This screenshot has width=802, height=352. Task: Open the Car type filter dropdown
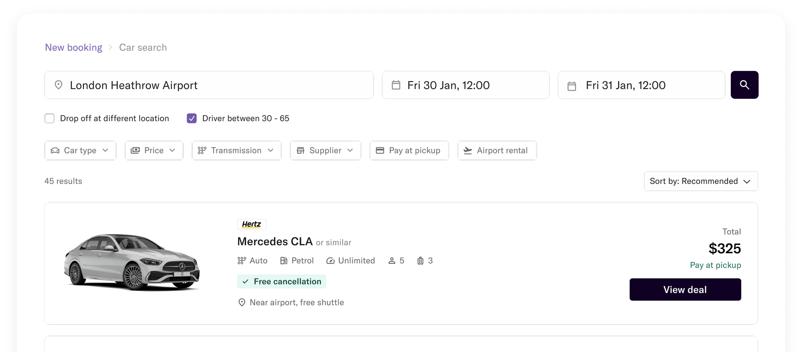click(x=80, y=150)
